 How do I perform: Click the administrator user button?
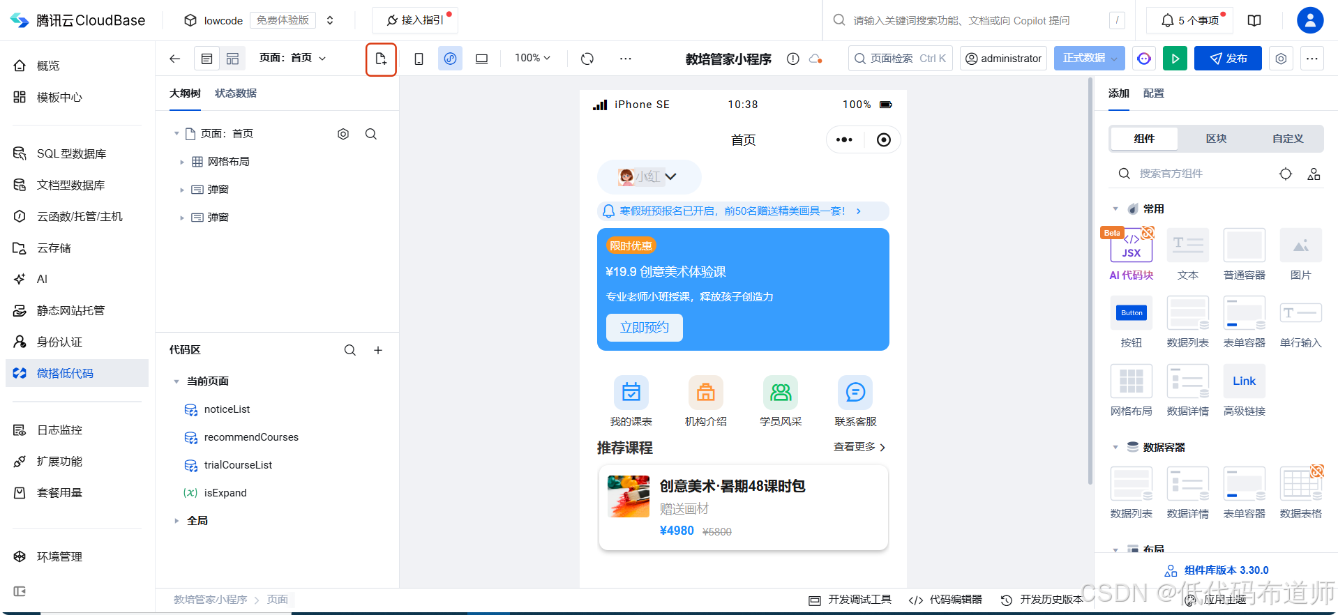coord(1003,59)
